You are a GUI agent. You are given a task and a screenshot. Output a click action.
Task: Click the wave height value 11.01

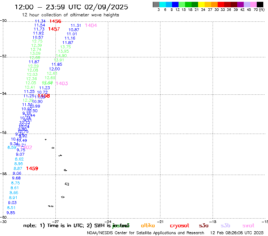coord(72,34)
